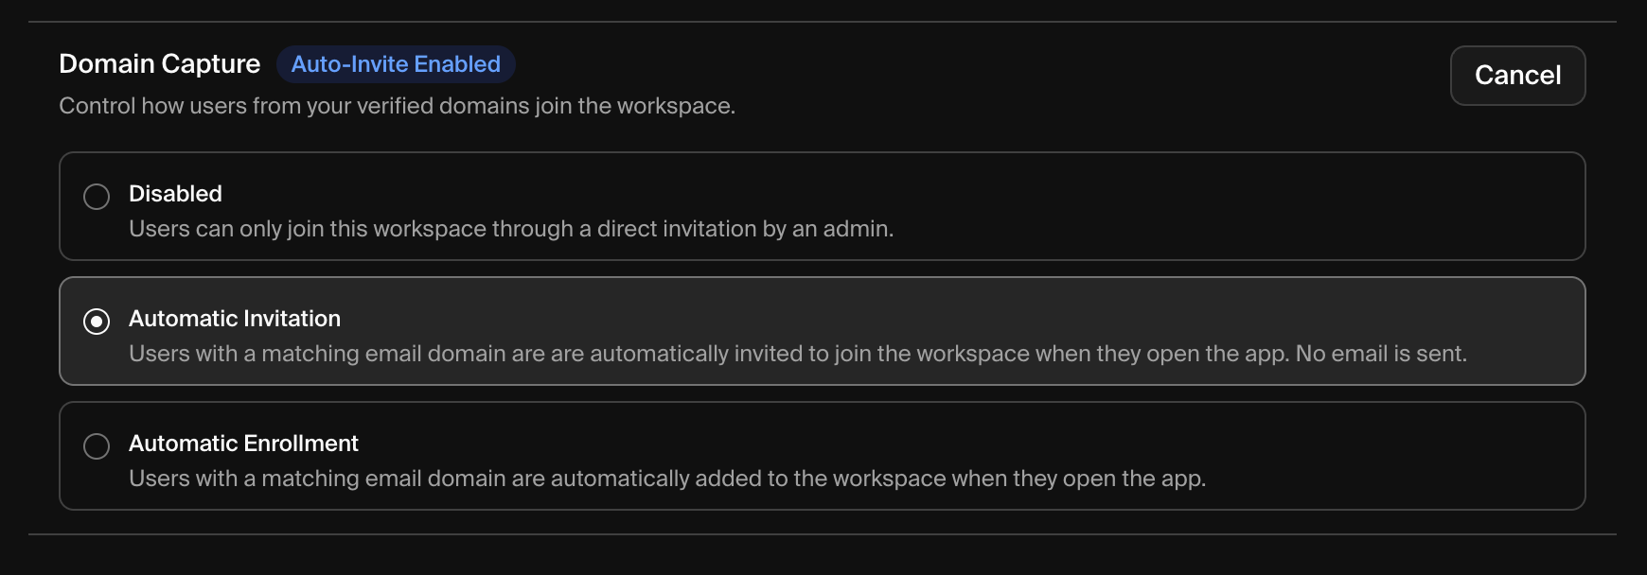Click the Domain Capture heading
This screenshot has height=575, width=1647.
(159, 64)
